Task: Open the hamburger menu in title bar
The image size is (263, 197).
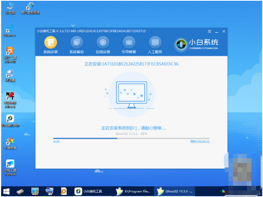Action: click(210, 31)
